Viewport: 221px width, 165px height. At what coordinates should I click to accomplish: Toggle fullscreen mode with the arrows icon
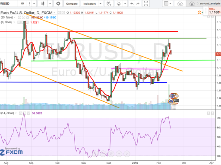pyautogui.click(x=146, y=3)
